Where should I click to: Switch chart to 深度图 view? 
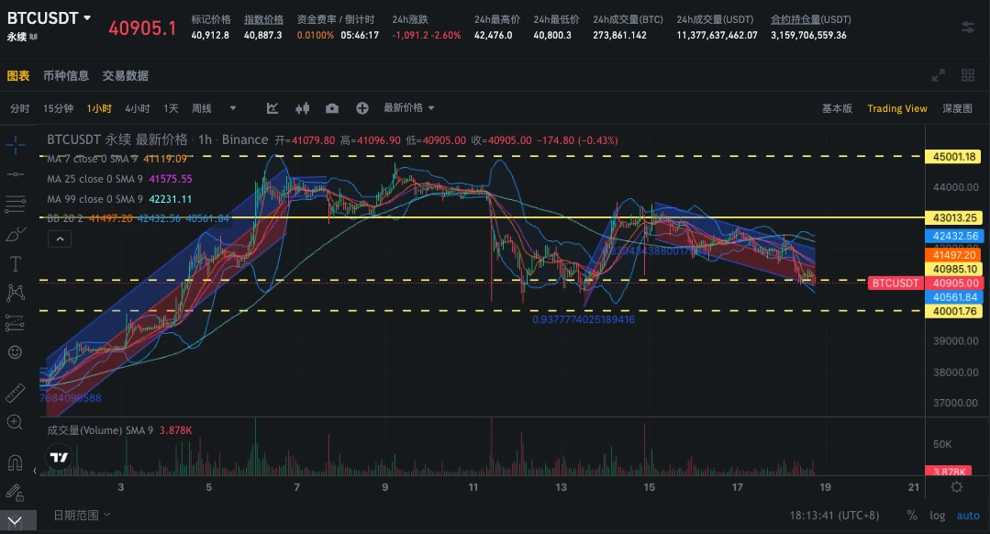[x=957, y=107]
